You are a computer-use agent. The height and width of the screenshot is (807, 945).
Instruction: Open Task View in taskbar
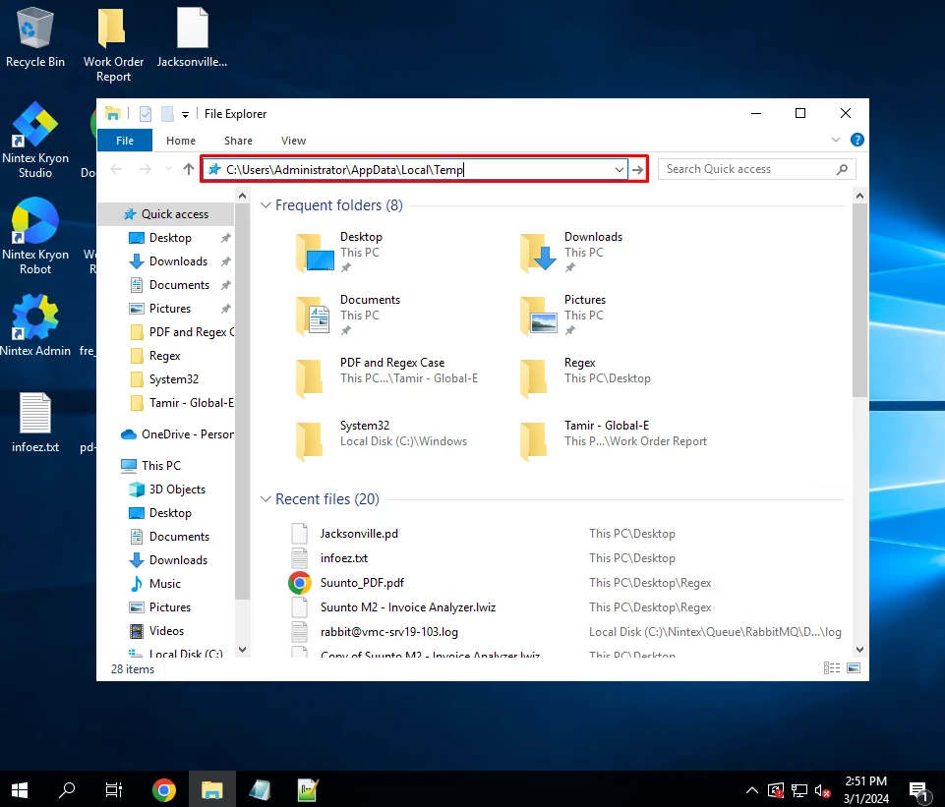114,789
